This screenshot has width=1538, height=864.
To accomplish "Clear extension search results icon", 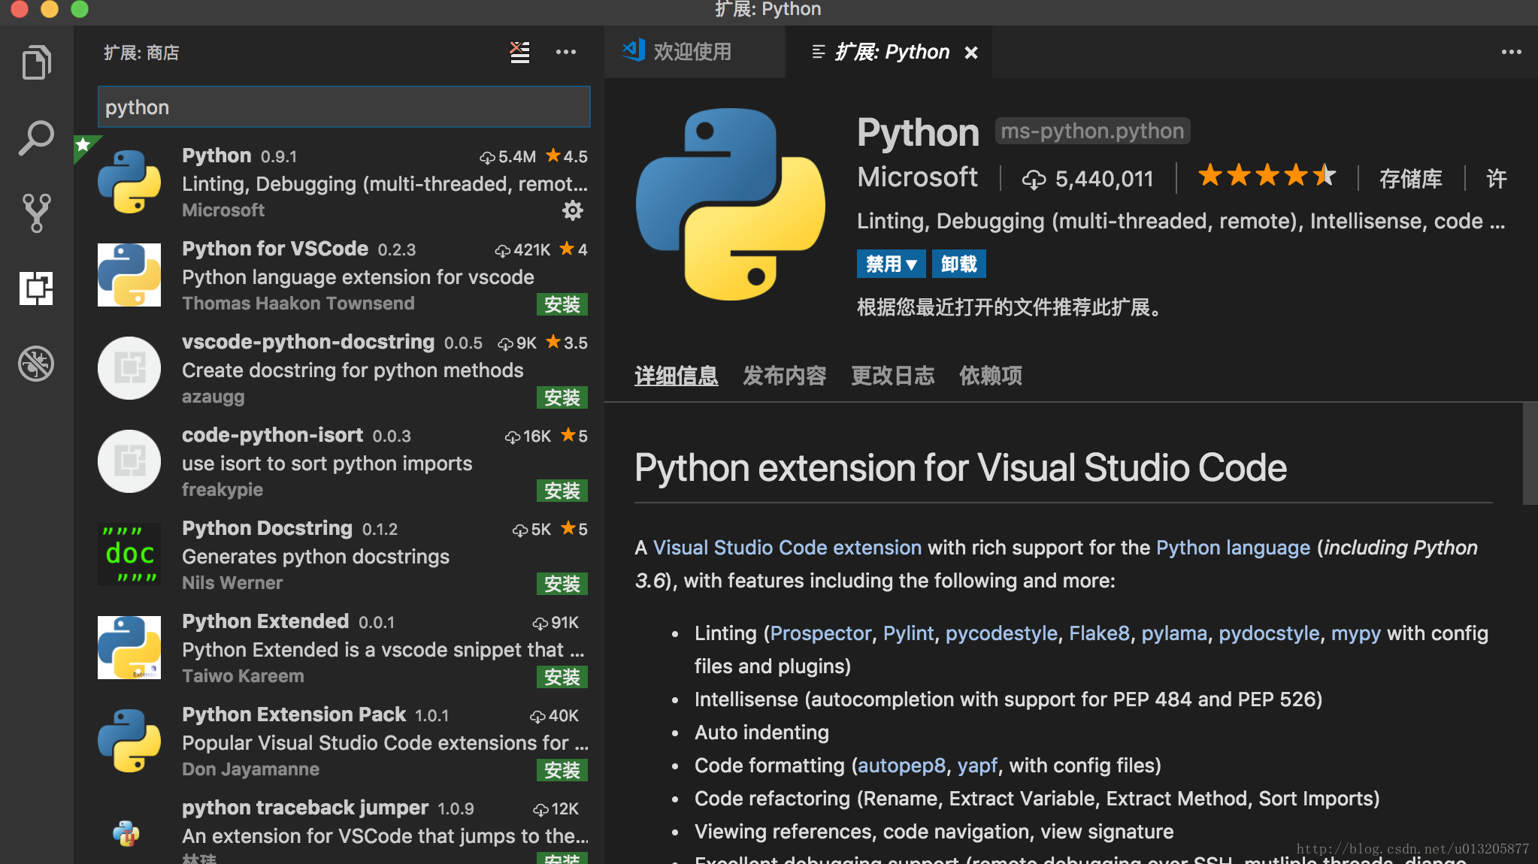I will [519, 52].
